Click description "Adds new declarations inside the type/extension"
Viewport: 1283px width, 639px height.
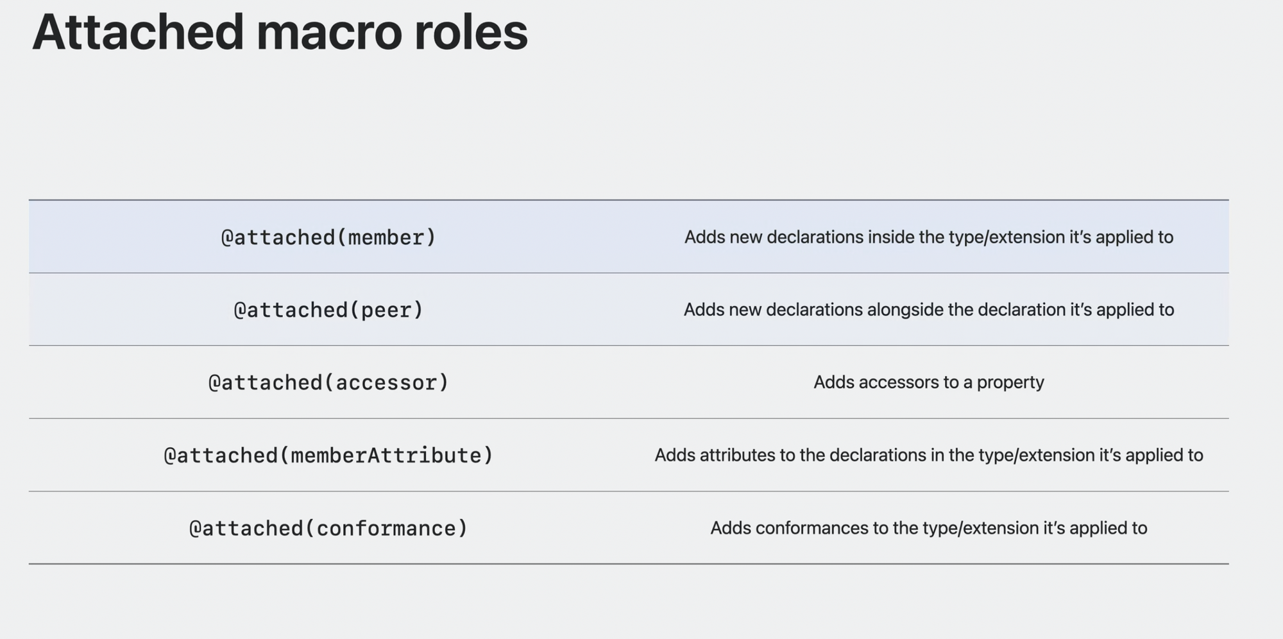click(x=928, y=237)
